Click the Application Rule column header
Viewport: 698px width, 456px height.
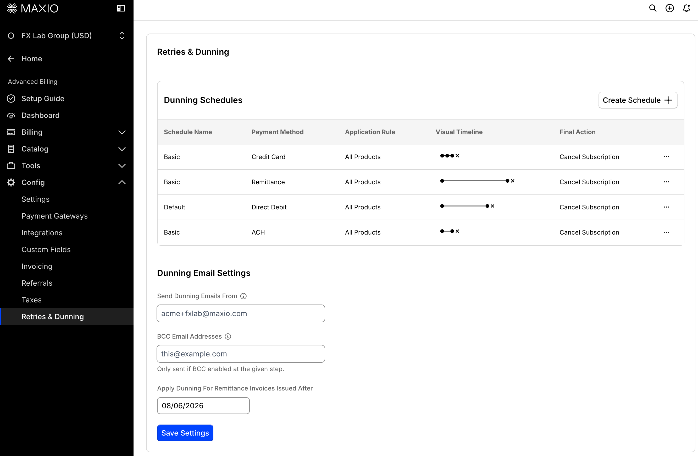pyautogui.click(x=370, y=132)
